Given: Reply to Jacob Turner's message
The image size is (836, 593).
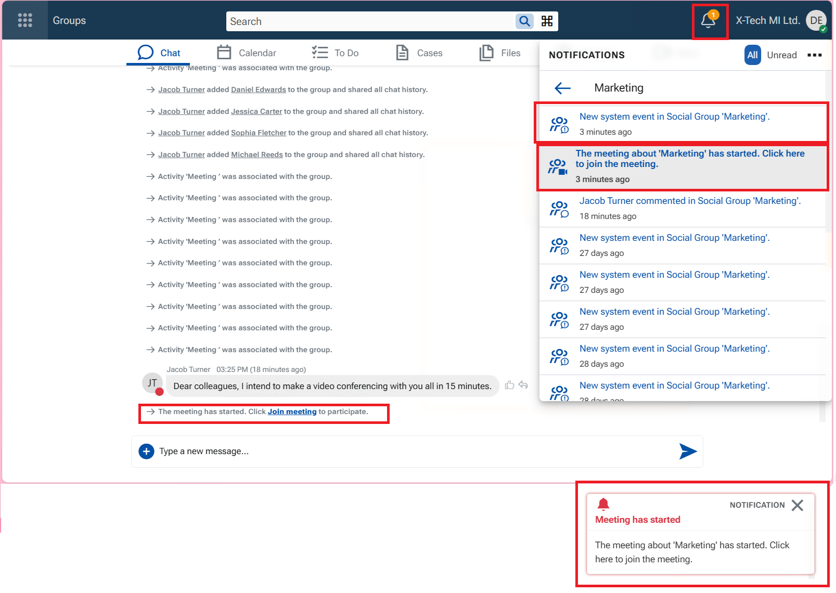Looking at the screenshot, I should [x=523, y=385].
